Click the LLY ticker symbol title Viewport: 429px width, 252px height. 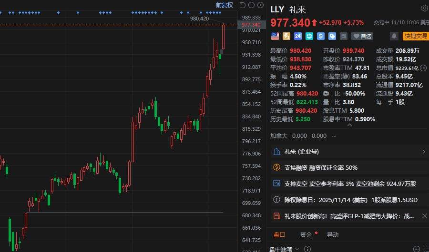click(x=277, y=10)
